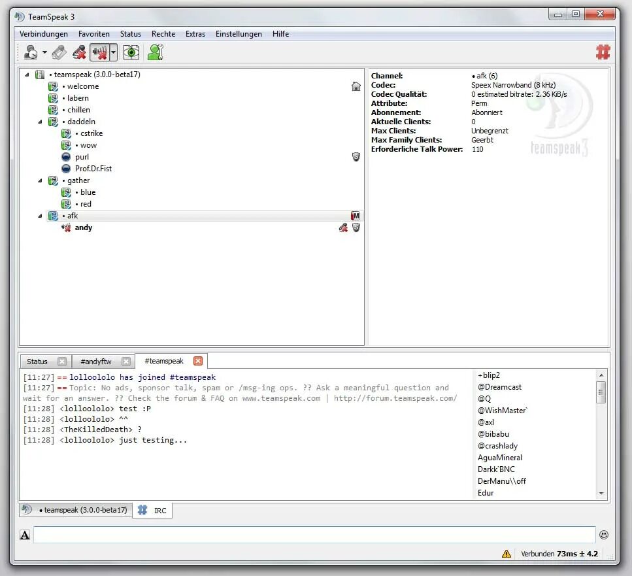Collapse the gather channel

pyautogui.click(x=40, y=180)
